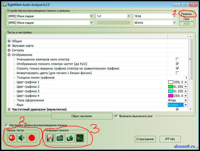The height and width of the screenshot is (151, 200).
Task: Open the "Язык" Russian language dropdown
Action: pos(186,105)
